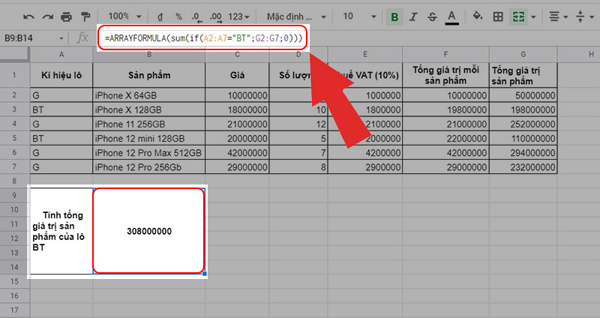Click inside the ARRAYFORMULA formula bar

[202, 37]
